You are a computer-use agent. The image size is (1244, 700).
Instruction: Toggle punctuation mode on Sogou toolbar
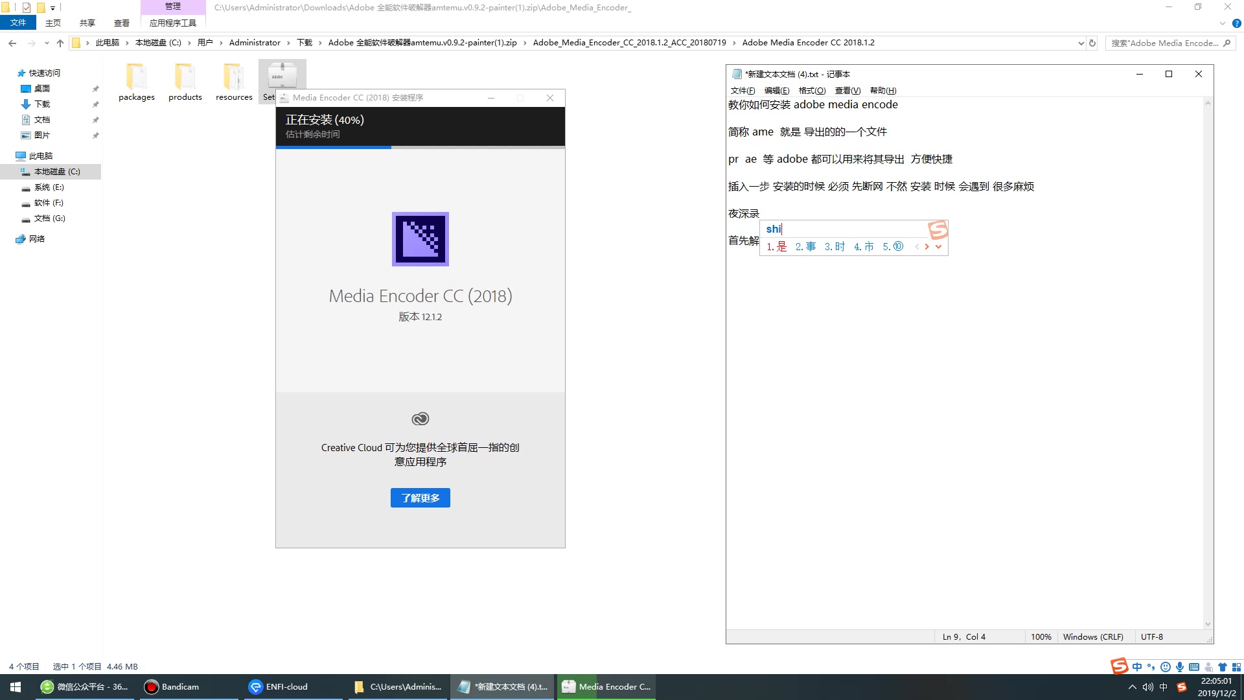[x=1151, y=666]
